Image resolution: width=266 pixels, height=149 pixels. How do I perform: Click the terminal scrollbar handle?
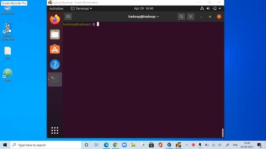coord(223,132)
